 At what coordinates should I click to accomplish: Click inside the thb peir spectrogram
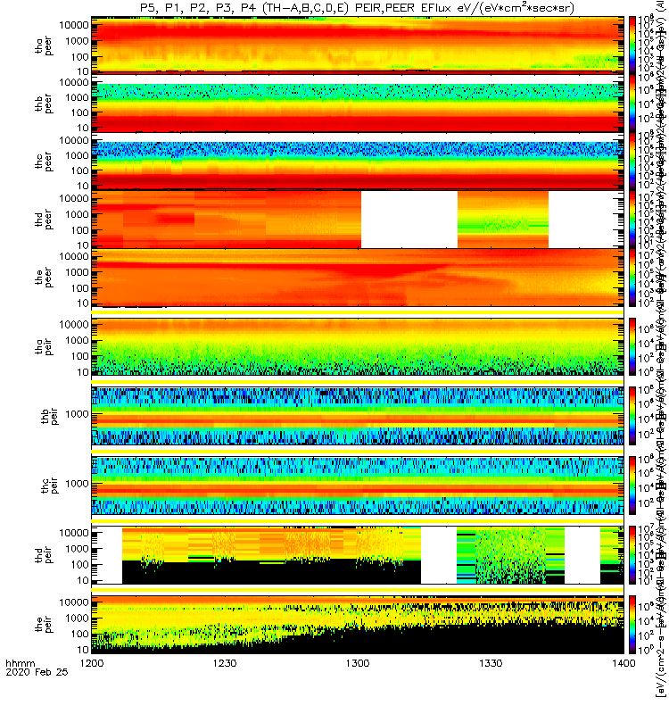(x=358, y=416)
